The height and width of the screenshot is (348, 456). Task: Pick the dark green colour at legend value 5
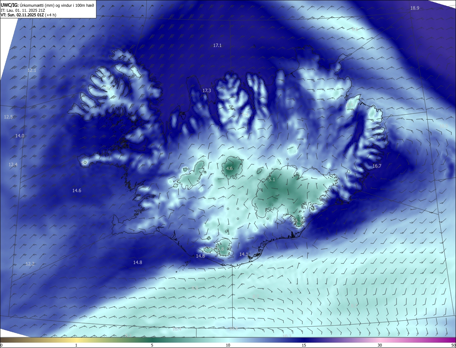[152, 340]
